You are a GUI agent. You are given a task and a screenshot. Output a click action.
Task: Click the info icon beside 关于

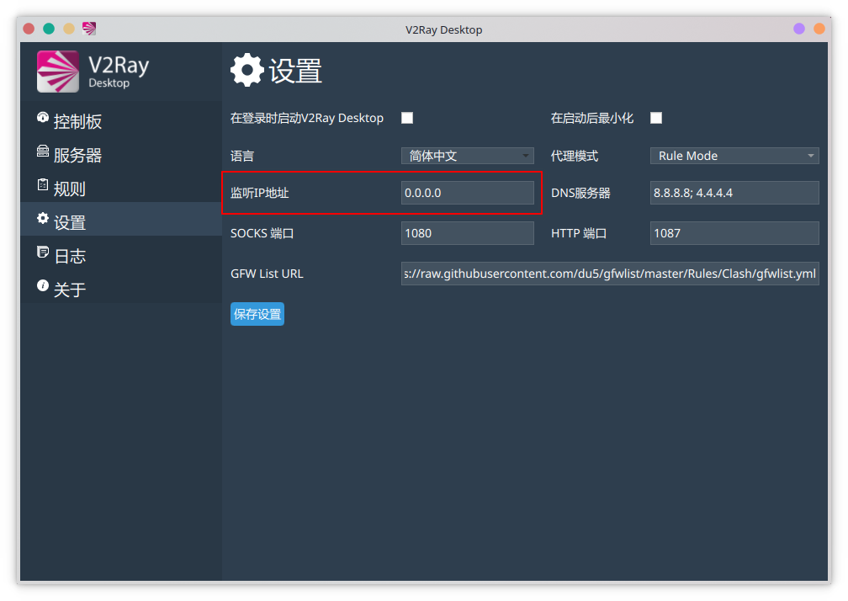tap(43, 286)
